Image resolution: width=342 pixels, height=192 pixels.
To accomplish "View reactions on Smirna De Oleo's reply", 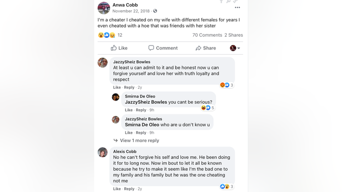I will click(x=208, y=108).
